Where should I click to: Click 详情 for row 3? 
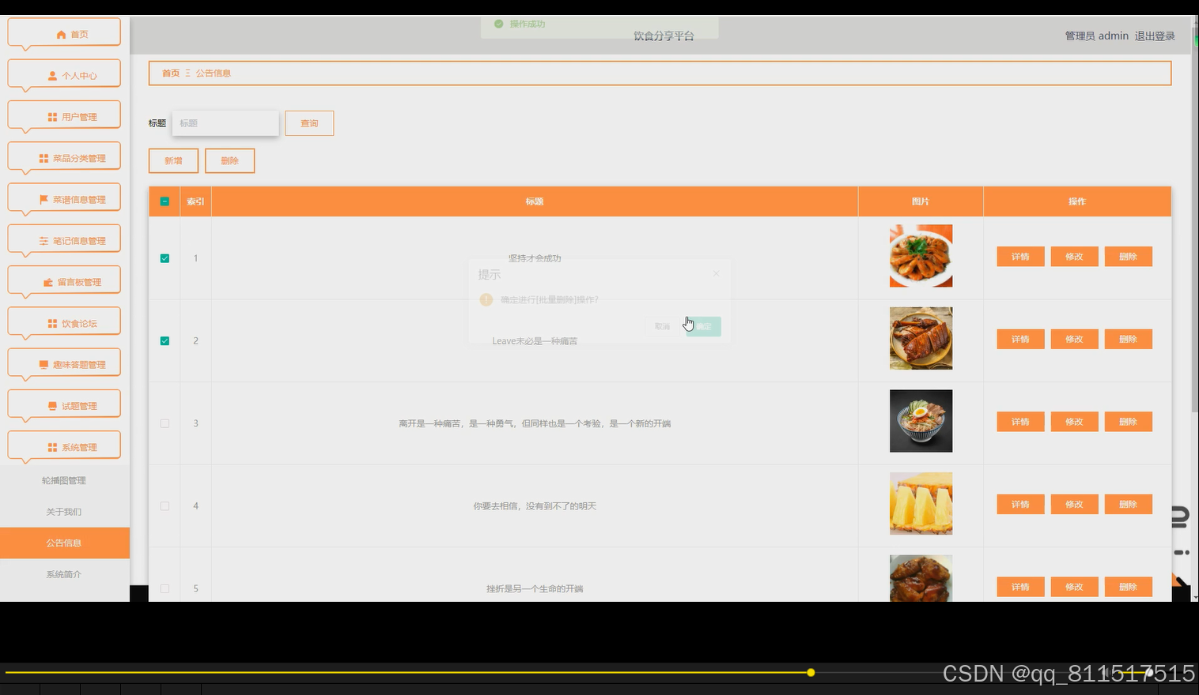1020,422
